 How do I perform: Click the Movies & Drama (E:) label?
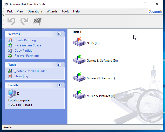coord(101,78)
